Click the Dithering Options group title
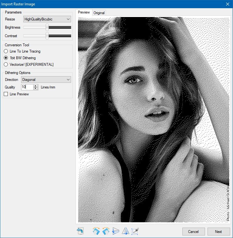233x238 pixels. (x=18, y=73)
